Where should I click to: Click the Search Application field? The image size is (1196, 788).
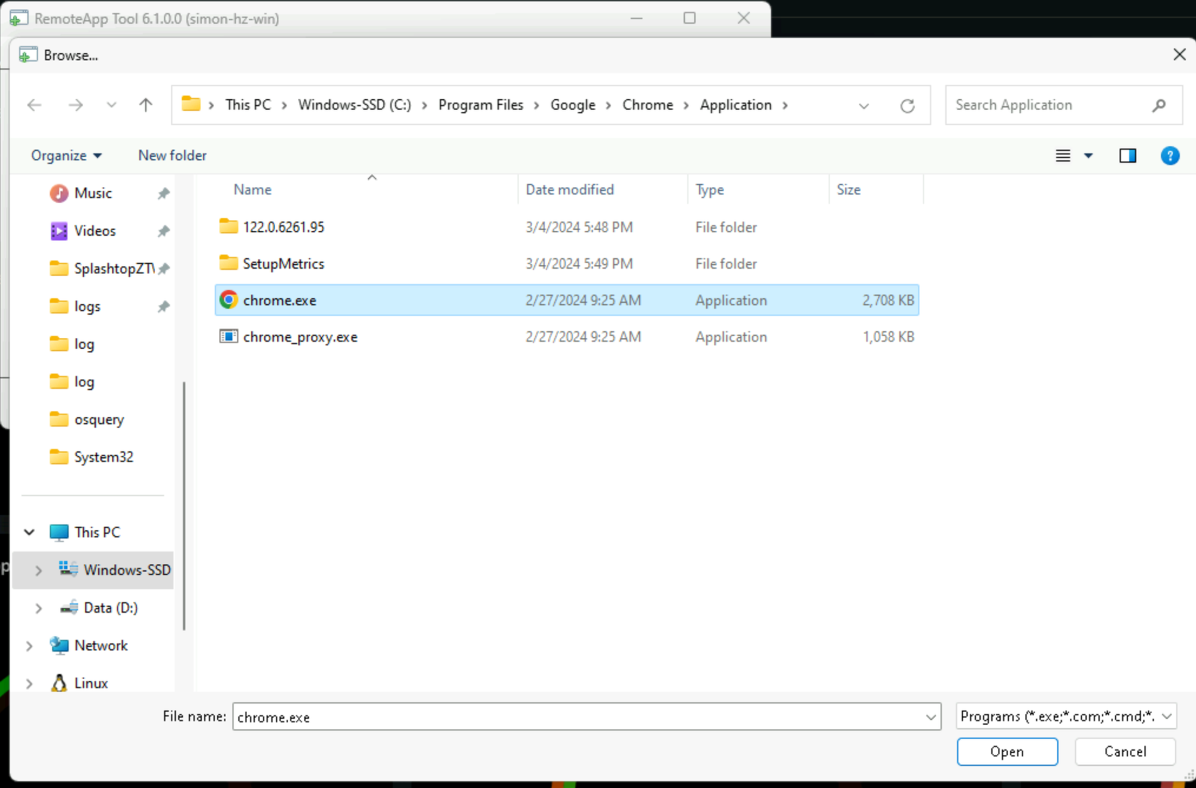point(1063,105)
